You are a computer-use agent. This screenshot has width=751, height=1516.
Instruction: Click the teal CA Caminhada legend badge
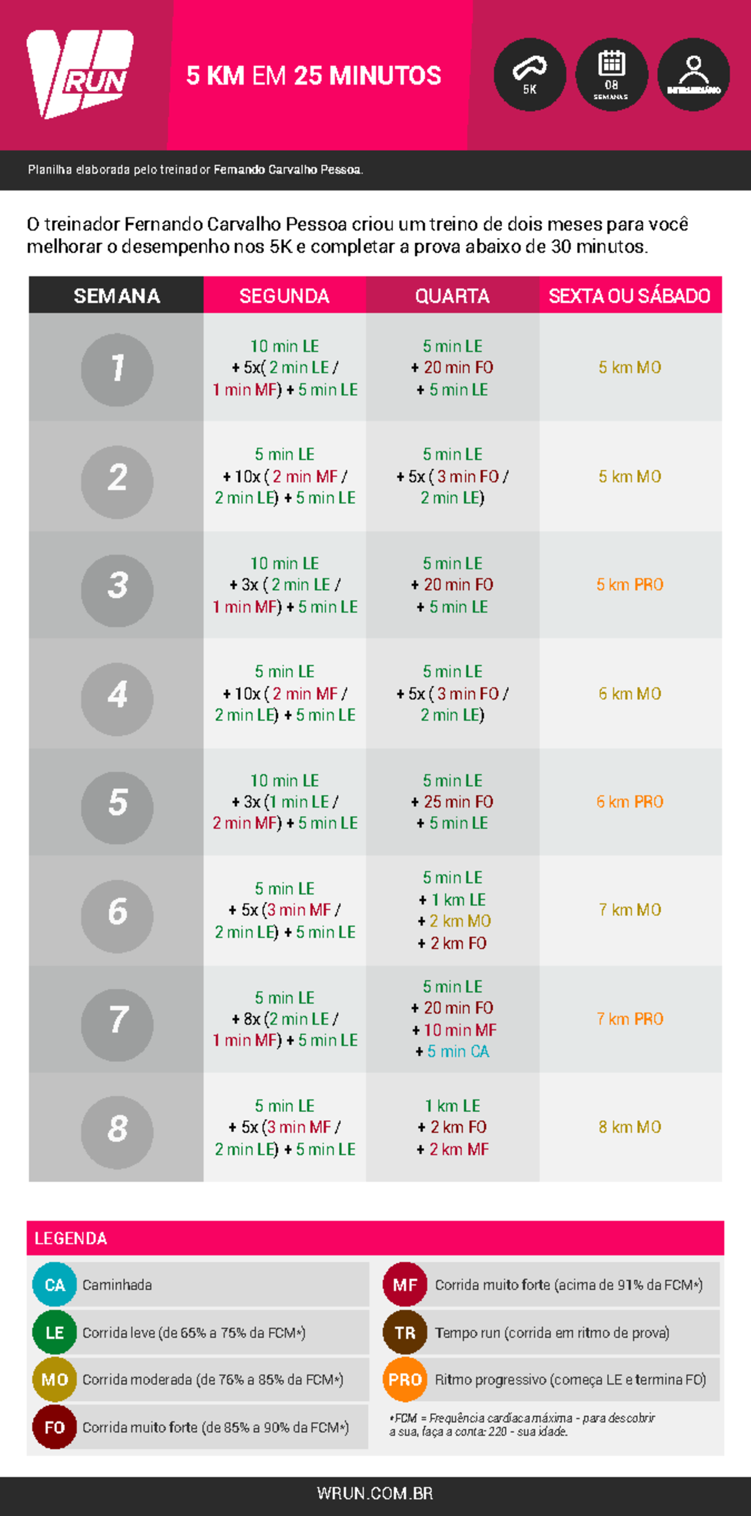pyautogui.click(x=54, y=1285)
